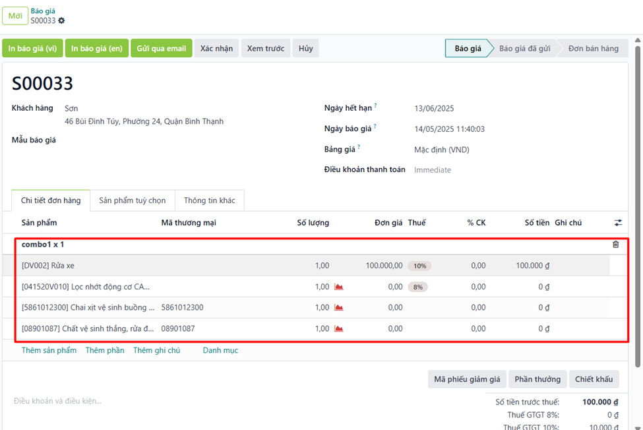Click the Mới button
This screenshot has height=430, width=643.
(15, 16)
